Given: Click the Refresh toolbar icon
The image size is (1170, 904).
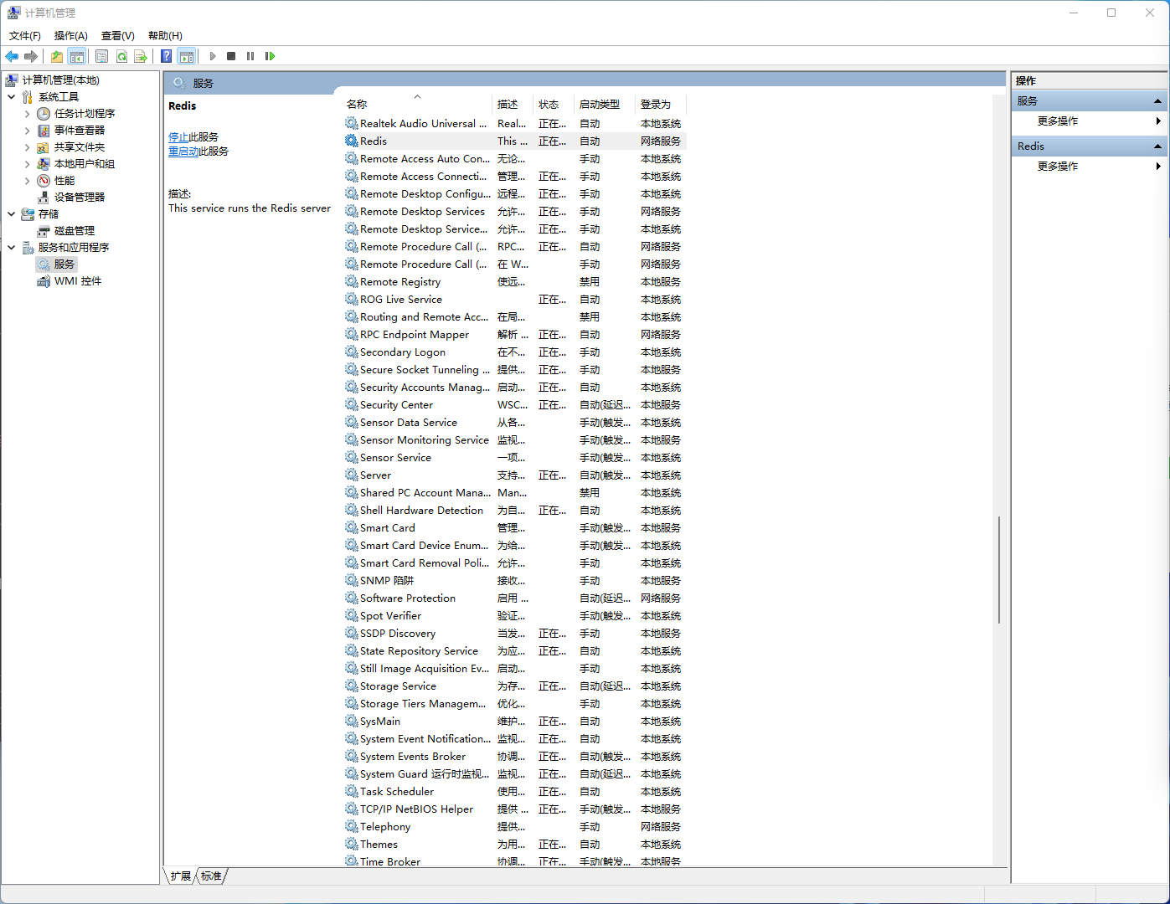Looking at the screenshot, I should coord(121,56).
